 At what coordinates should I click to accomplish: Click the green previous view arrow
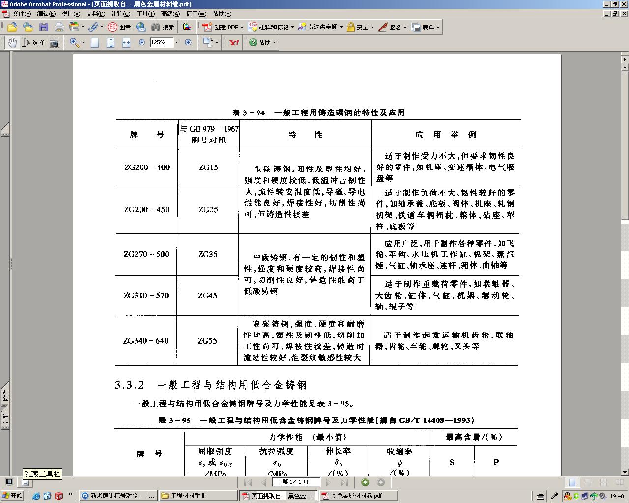(365, 482)
